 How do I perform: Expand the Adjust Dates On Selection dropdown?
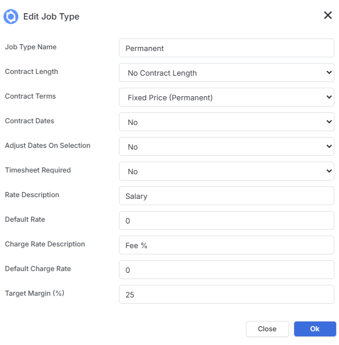tap(226, 147)
